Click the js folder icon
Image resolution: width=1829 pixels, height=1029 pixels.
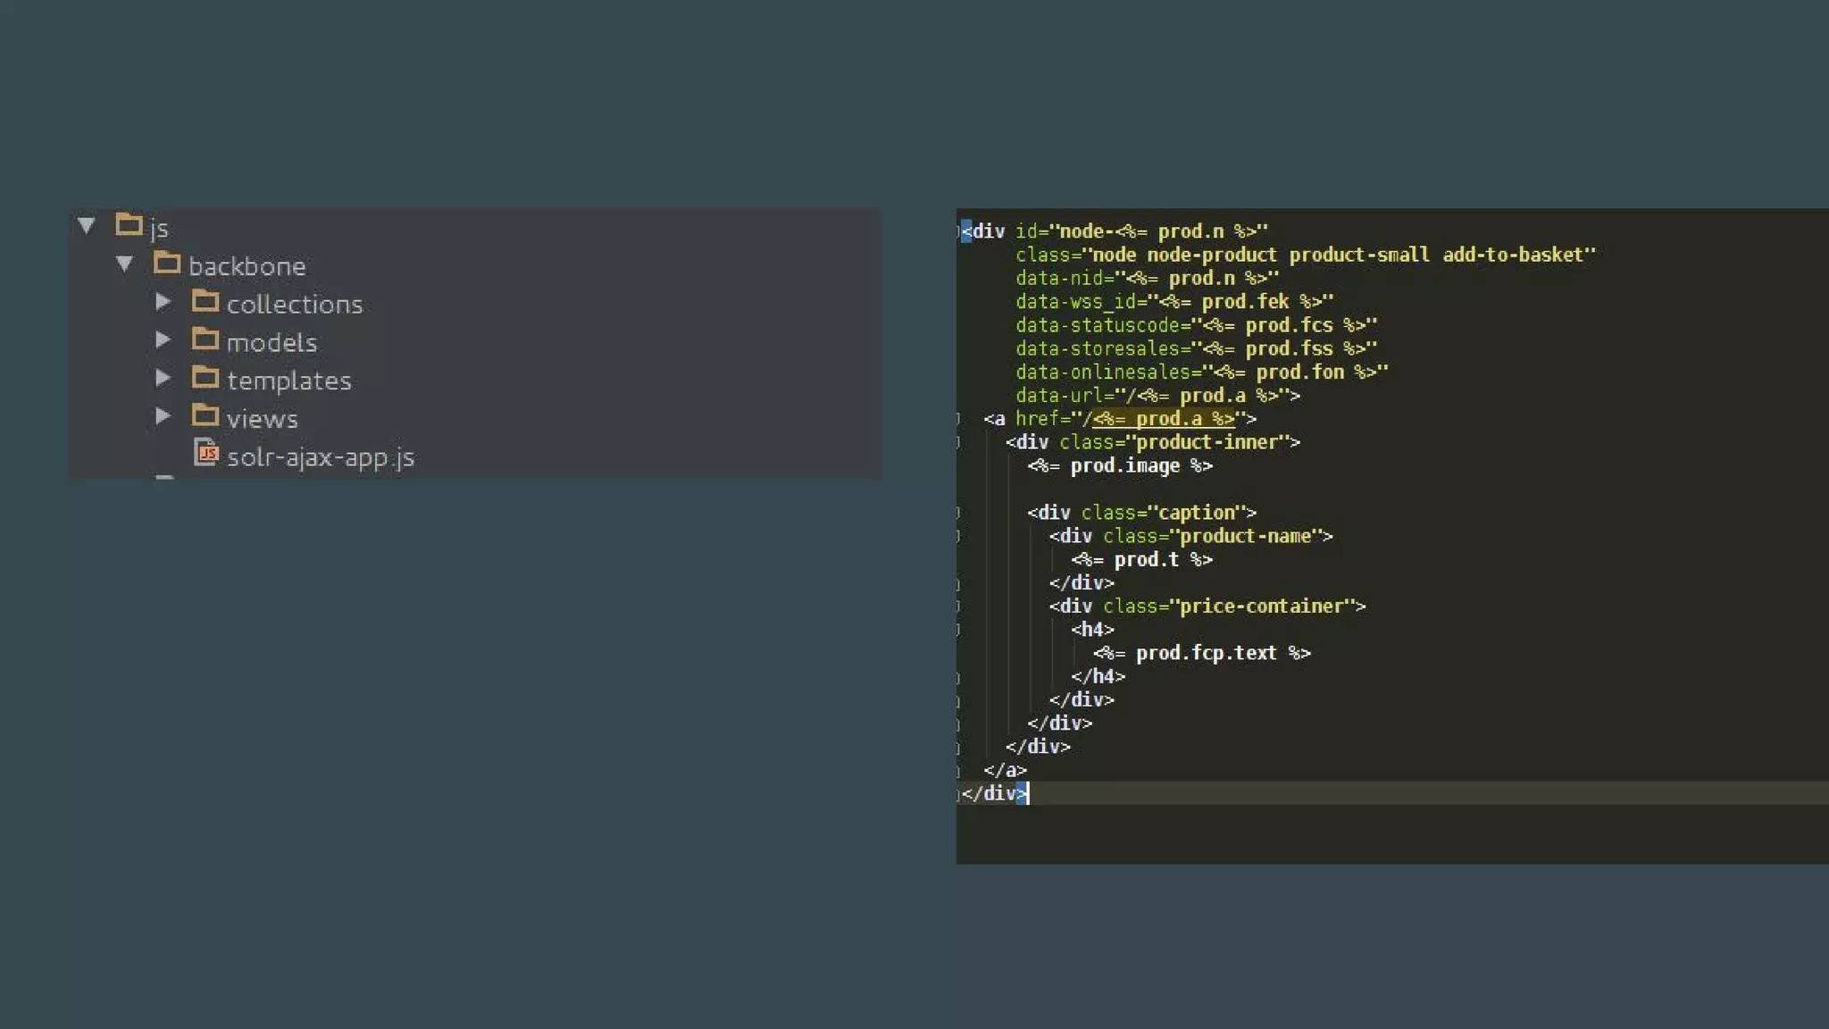(x=129, y=224)
